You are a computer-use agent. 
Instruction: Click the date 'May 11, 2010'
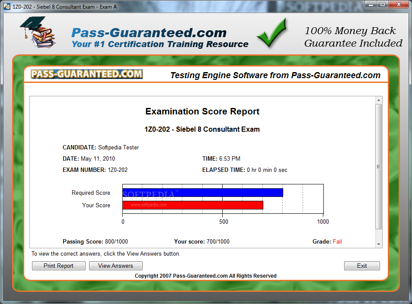coord(98,158)
